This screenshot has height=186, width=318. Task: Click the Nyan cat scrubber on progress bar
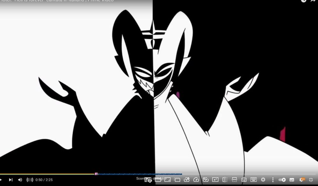96,174
